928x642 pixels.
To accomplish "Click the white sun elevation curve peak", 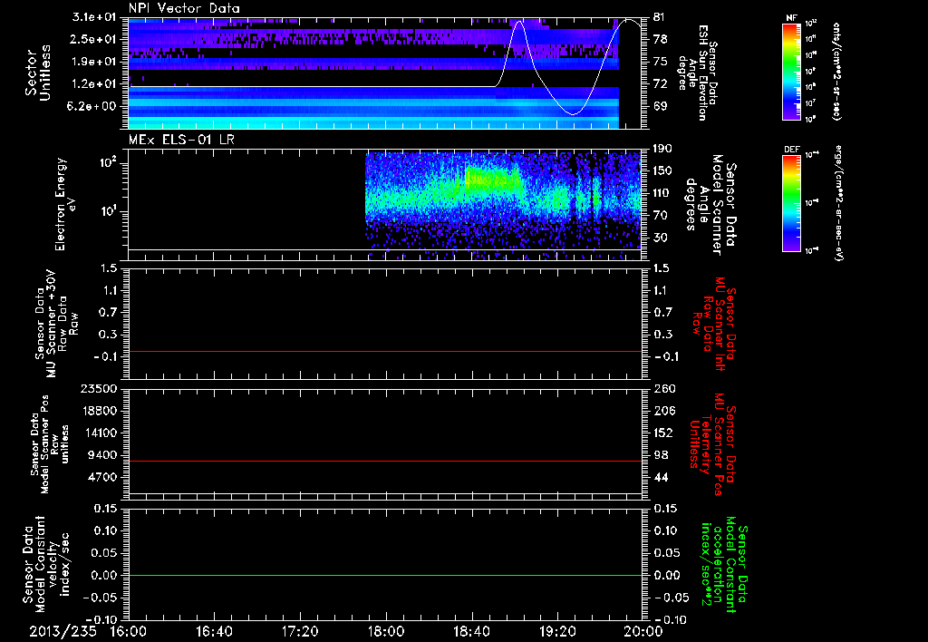I will (x=519, y=22).
